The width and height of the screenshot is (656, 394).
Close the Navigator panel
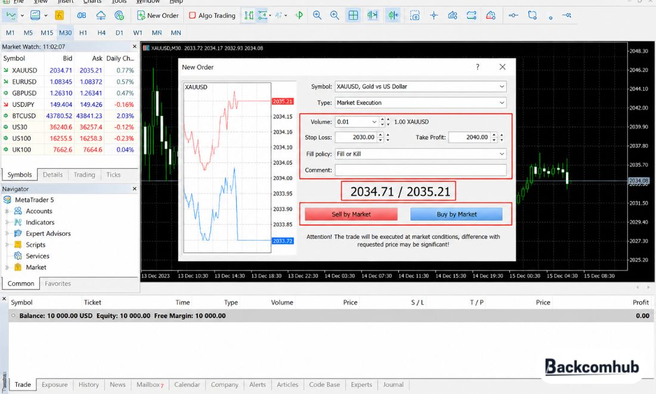(x=134, y=189)
